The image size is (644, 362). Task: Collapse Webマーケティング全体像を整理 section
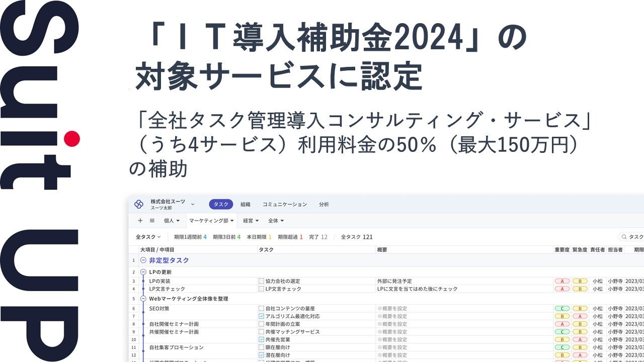pyautogui.click(x=143, y=299)
